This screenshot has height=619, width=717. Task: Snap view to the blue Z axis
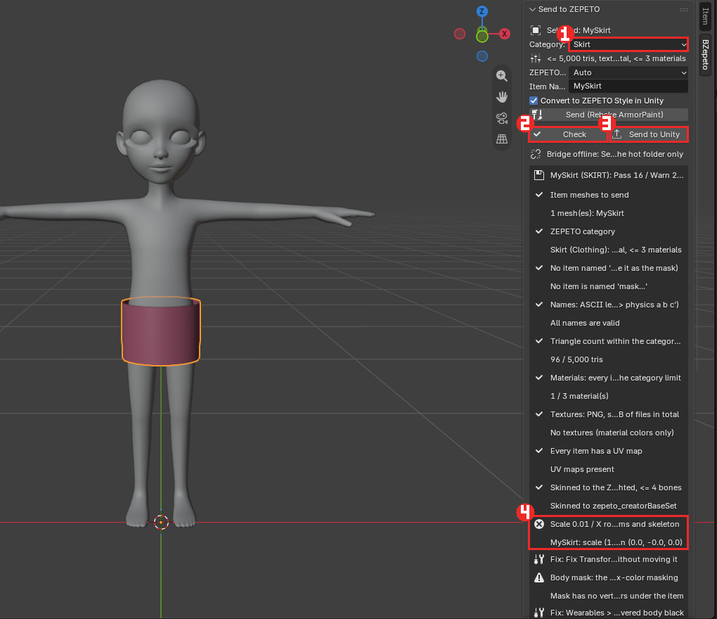tap(482, 11)
